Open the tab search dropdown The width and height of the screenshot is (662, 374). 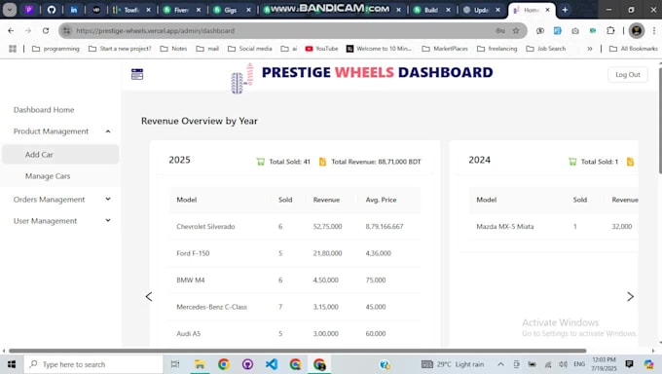point(10,10)
